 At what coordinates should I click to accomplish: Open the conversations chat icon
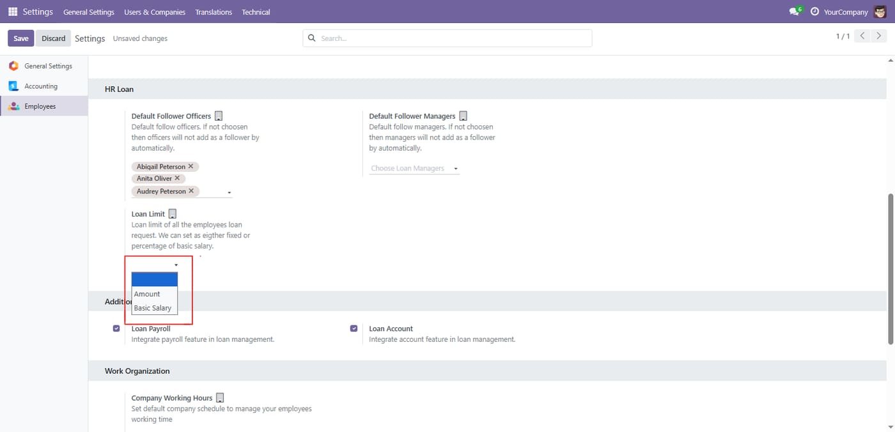coord(795,12)
